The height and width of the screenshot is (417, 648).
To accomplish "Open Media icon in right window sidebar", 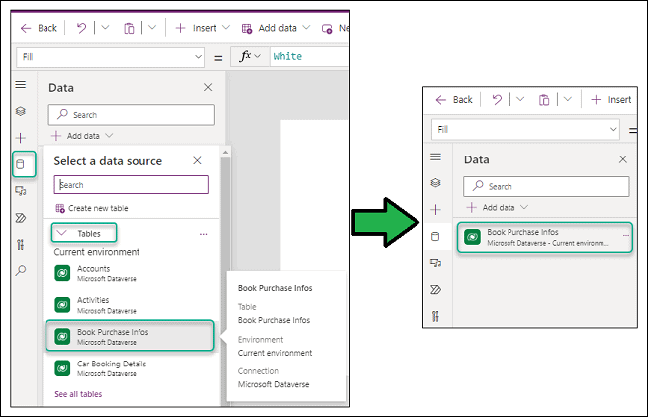I will [435, 263].
